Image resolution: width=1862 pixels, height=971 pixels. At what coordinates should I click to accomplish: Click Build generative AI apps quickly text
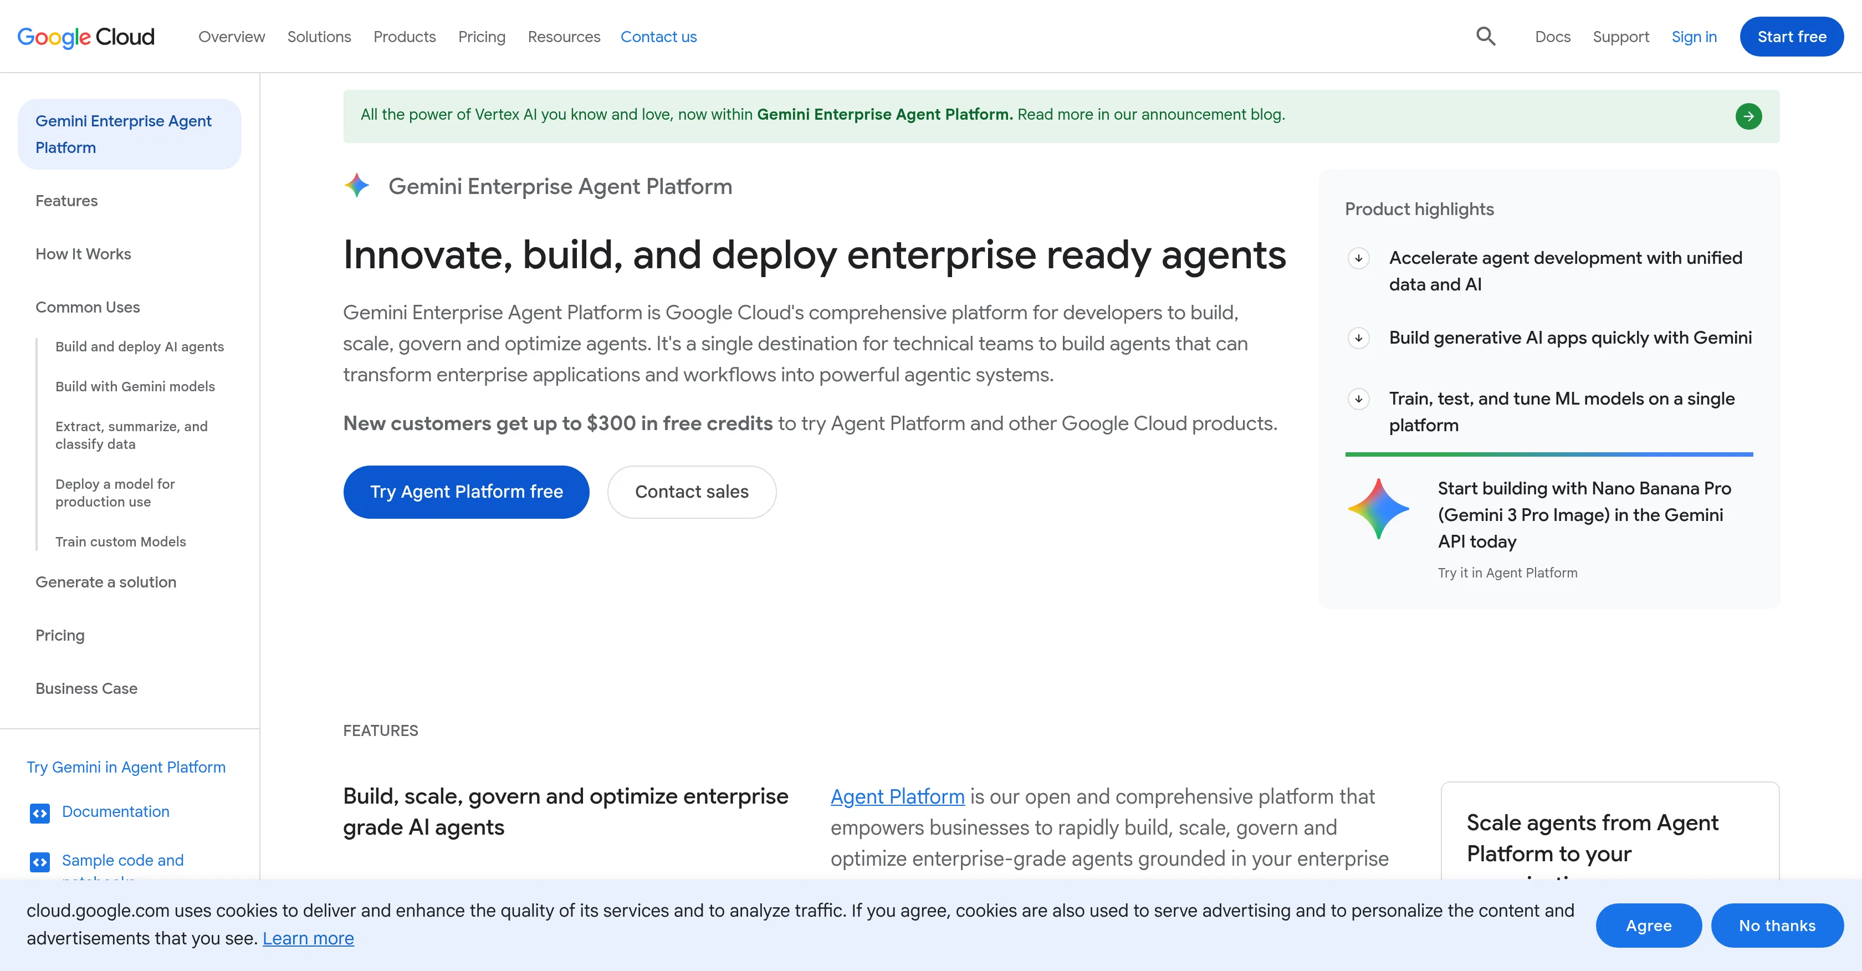[x=1570, y=338]
